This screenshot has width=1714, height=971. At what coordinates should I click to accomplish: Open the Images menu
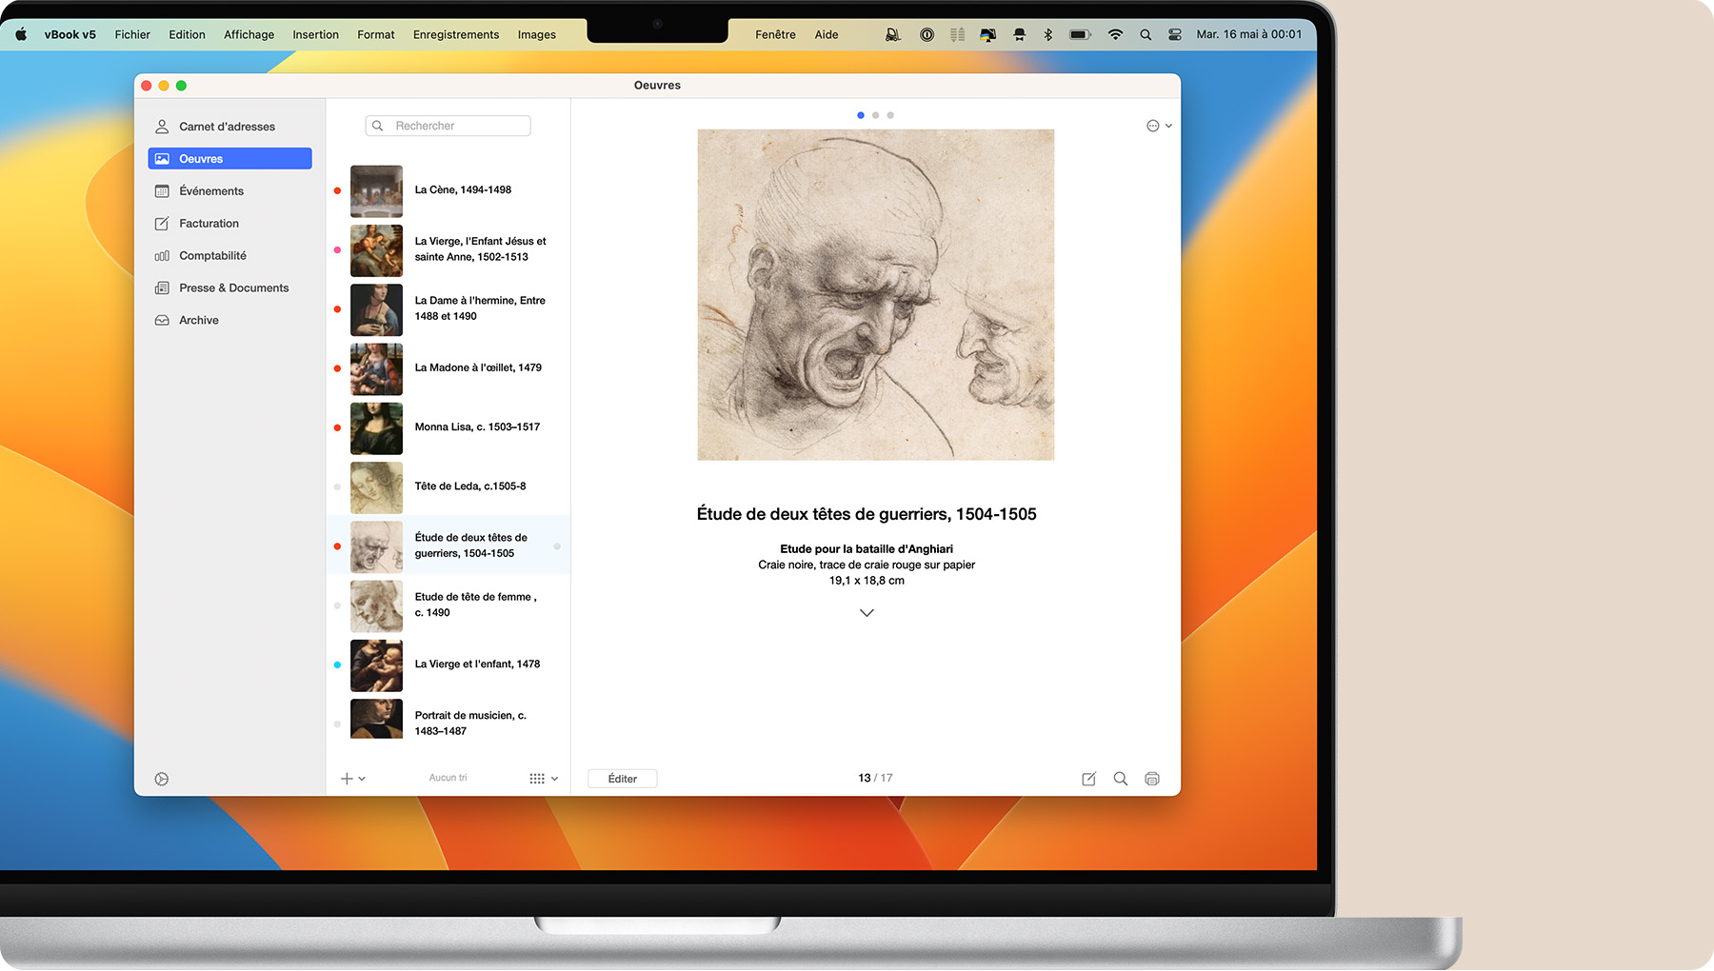[x=537, y=34]
